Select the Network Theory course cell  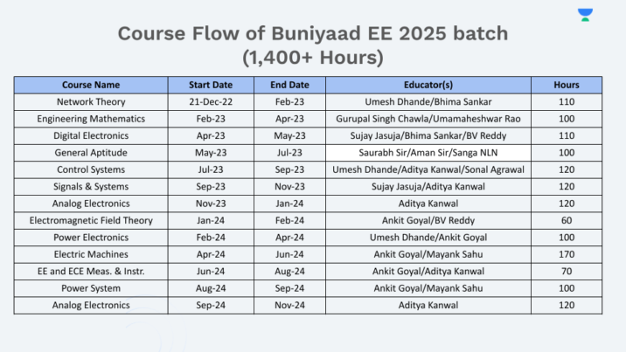91,102
